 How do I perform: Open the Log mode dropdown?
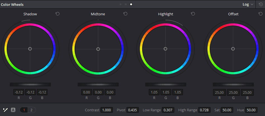[248, 4]
